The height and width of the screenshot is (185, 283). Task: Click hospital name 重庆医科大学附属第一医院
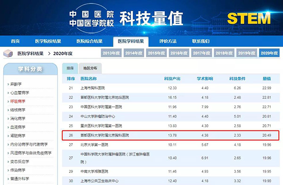(101, 126)
